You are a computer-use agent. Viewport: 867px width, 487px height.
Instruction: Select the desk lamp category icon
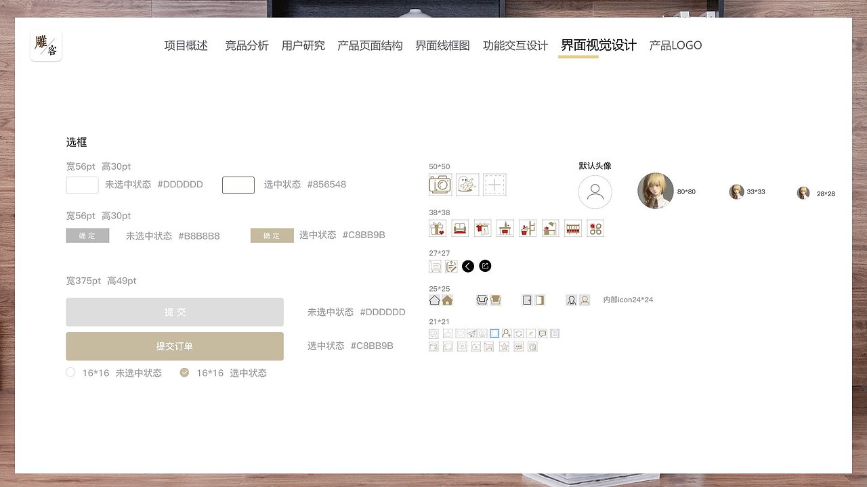tap(549, 227)
